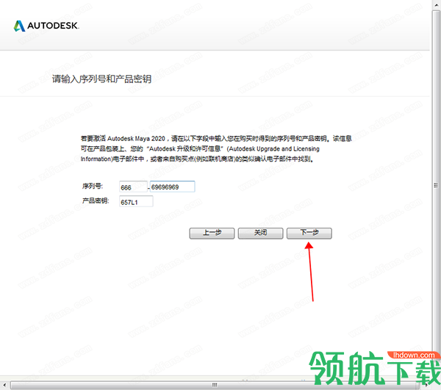Viewport: 441px width, 390px height.
Task: Click the serial number prefix field 666
Action: click(x=133, y=187)
